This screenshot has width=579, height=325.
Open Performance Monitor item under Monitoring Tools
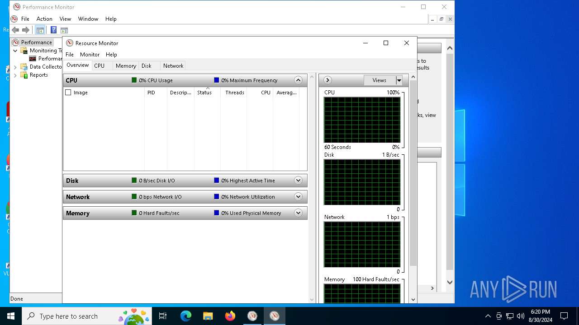point(45,59)
